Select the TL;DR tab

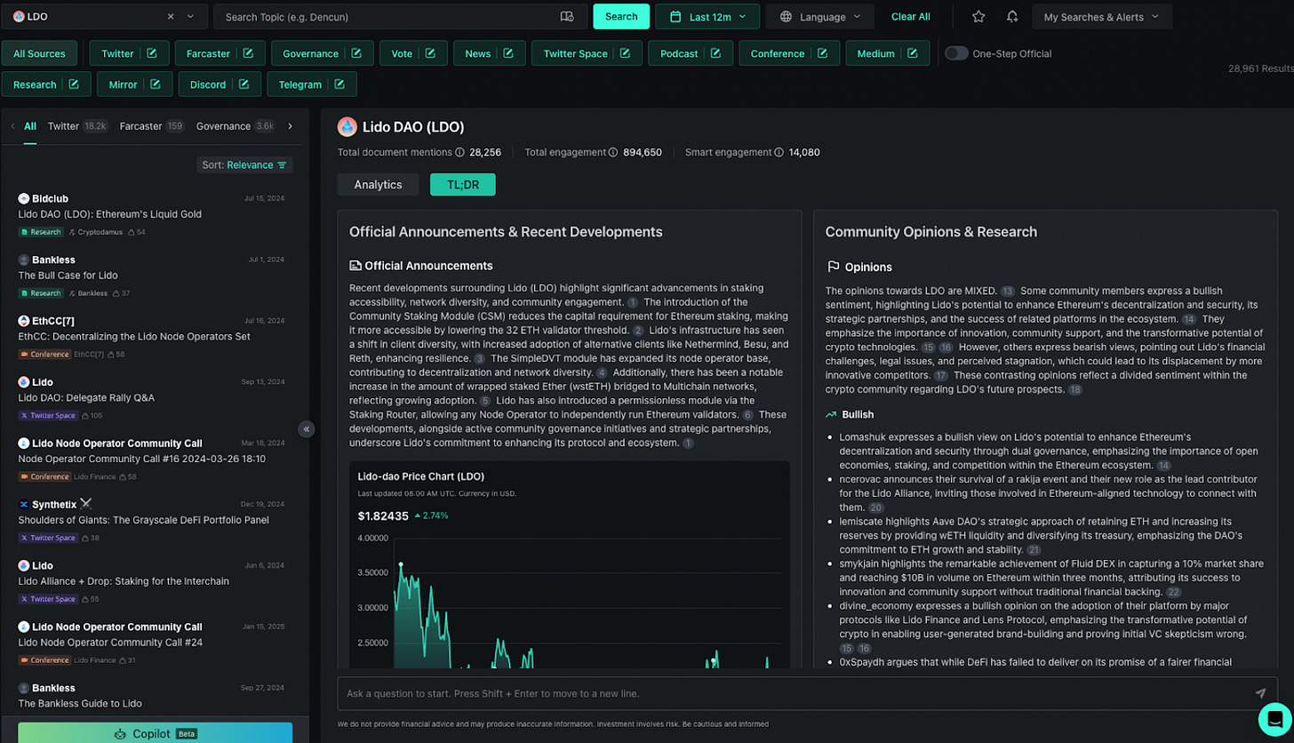(x=463, y=184)
